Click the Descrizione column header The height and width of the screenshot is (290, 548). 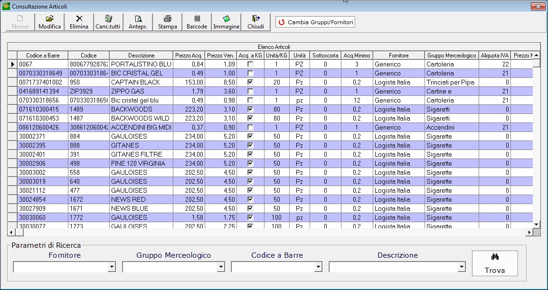click(141, 55)
